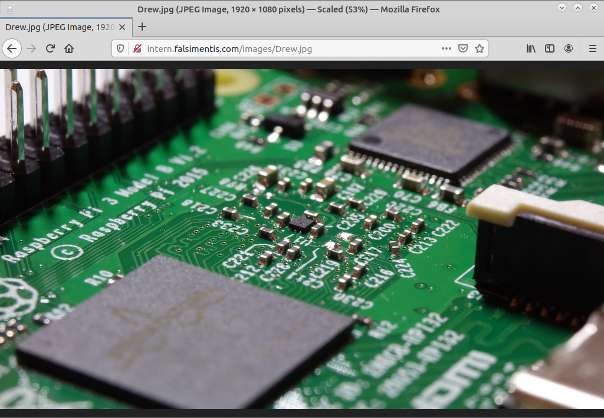Bookmark this page with star
The width and height of the screenshot is (604, 418).
coord(479,48)
